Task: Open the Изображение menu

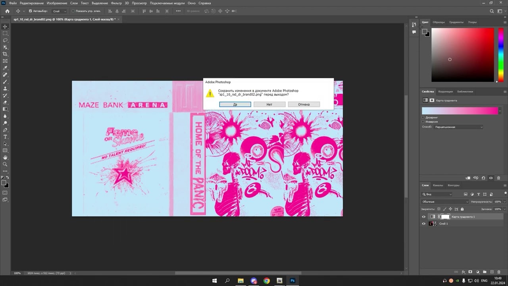Action: point(57,3)
